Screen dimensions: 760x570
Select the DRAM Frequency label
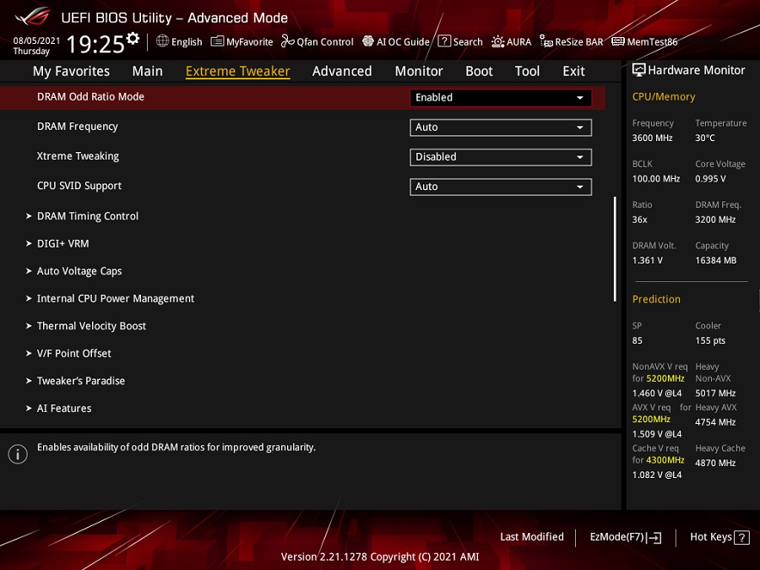pos(78,127)
